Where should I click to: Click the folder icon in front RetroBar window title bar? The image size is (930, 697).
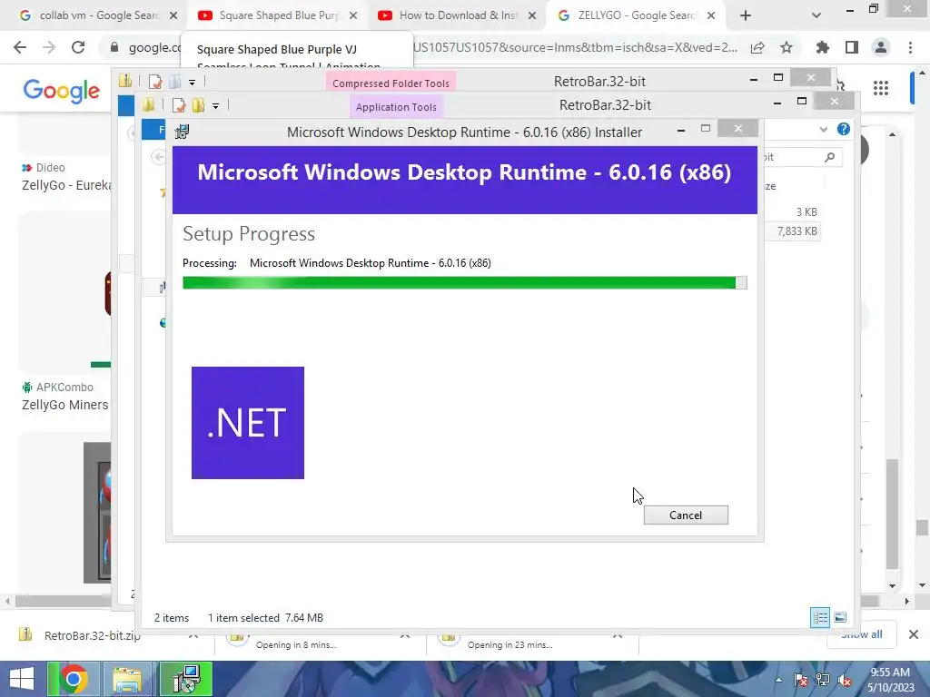[148, 105]
